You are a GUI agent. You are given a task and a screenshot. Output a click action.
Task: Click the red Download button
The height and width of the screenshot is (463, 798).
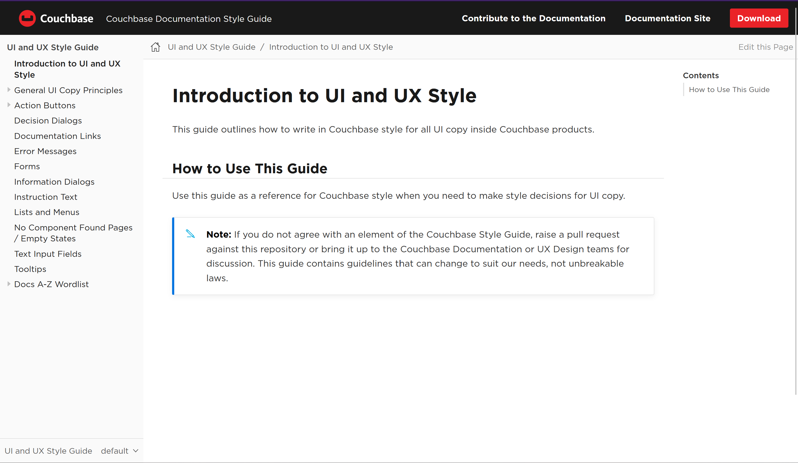pyautogui.click(x=759, y=18)
